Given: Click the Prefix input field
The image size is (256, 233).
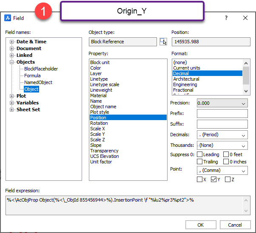Looking at the screenshot, I should [x=222, y=114].
